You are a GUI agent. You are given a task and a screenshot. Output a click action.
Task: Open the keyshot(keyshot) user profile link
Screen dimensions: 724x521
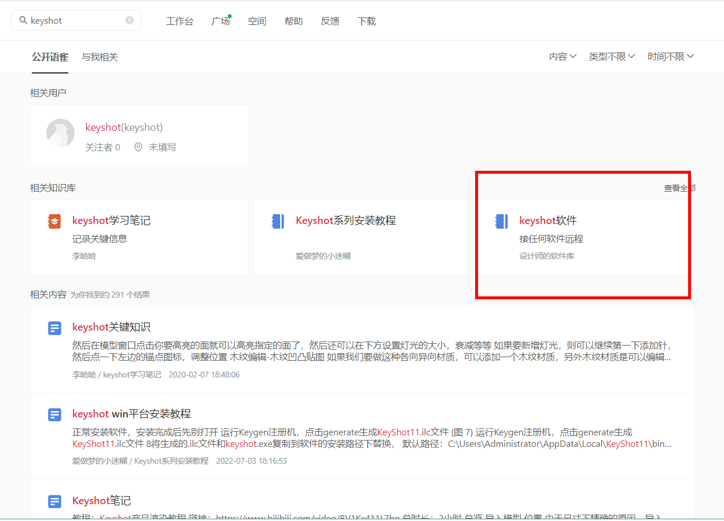[124, 127]
